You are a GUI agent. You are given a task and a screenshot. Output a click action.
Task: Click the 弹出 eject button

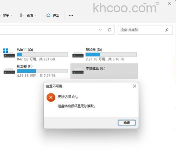[53, 15]
